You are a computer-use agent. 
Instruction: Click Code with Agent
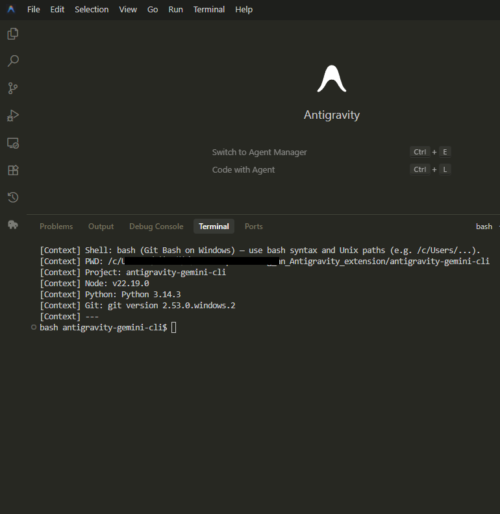tap(244, 169)
